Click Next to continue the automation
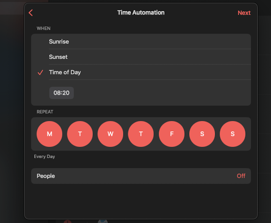271x223 pixels. click(x=244, y=13)
